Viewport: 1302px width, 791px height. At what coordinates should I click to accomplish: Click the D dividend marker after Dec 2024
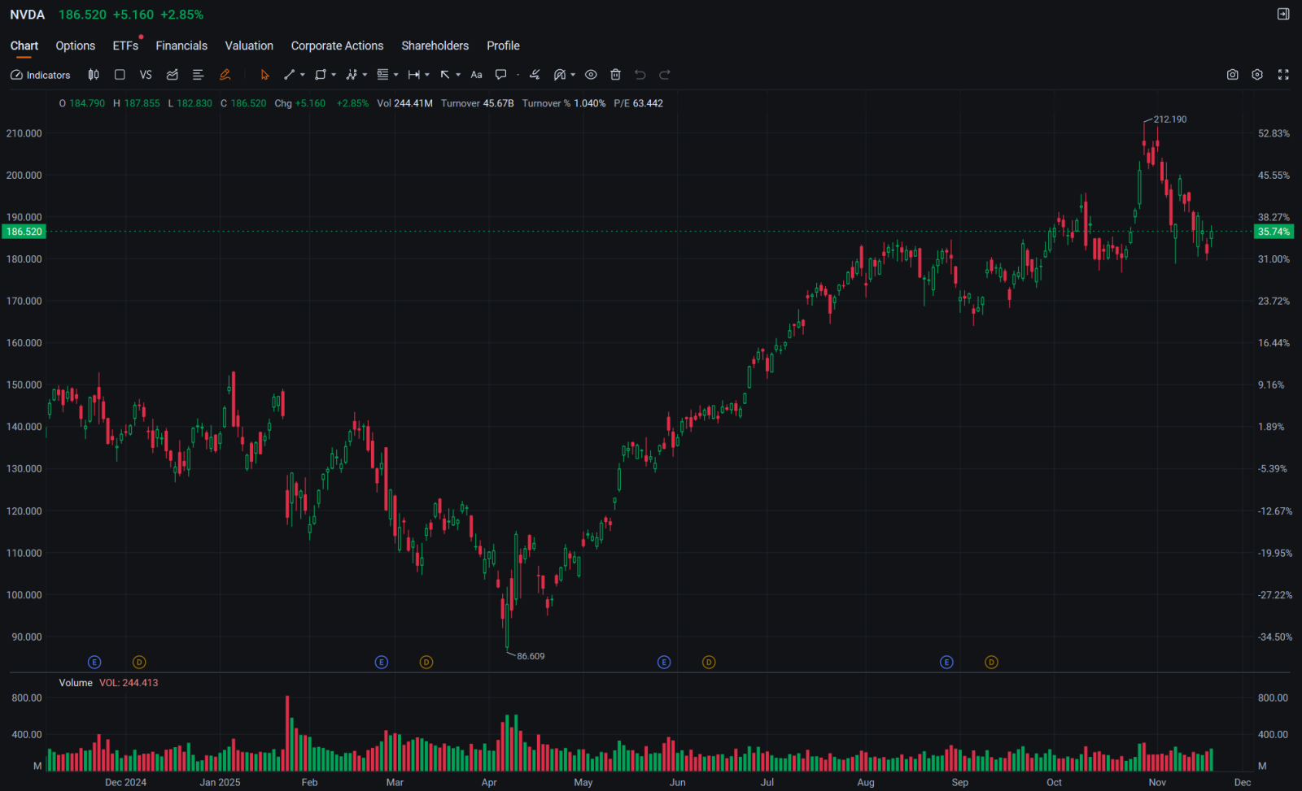point(139,663)
